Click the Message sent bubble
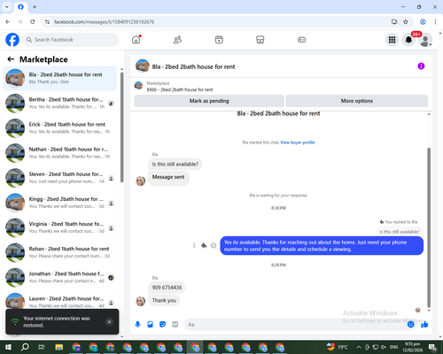The image size is (443, 354). (x=168, y=177)
